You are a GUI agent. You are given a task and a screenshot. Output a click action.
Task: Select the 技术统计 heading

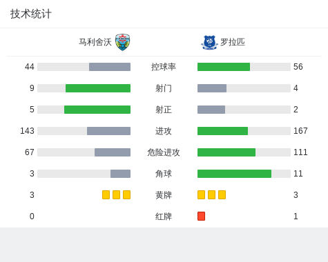click(31, 14)
